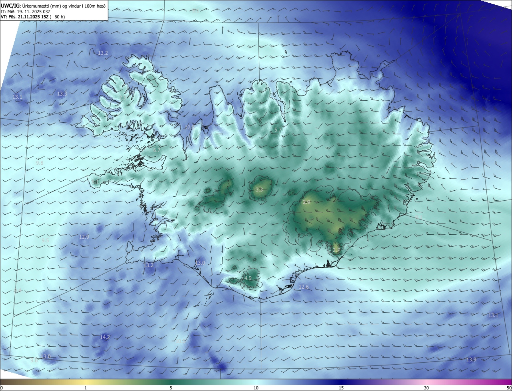Screen dimensions: 512x391
Task: Click the 5.7 value label in north Iceland
Action: pyautogui.click(x=278, y=130)
